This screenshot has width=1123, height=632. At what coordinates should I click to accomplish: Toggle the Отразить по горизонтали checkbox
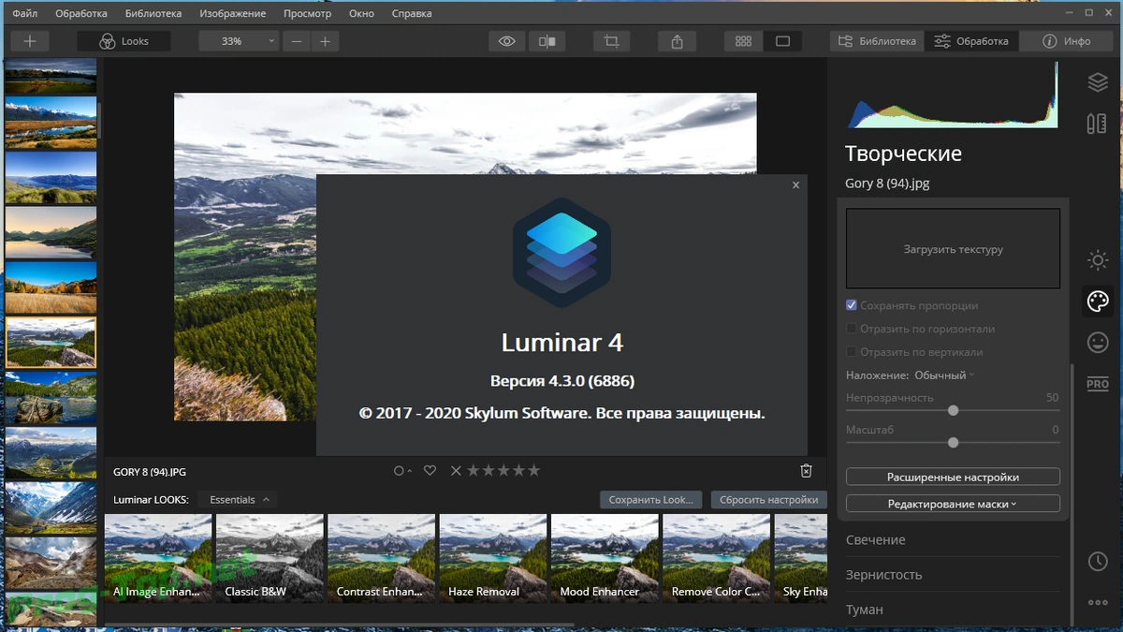pyautogui.click(x=852, y=329)
